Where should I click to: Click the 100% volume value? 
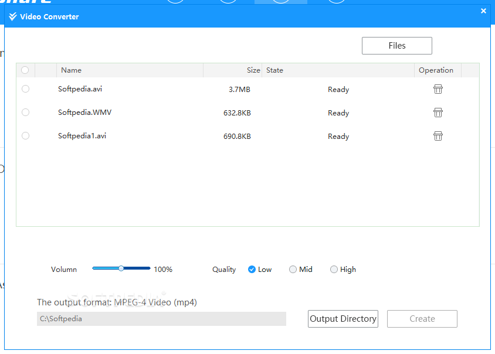pyautogui.click(x=163, y=270)
